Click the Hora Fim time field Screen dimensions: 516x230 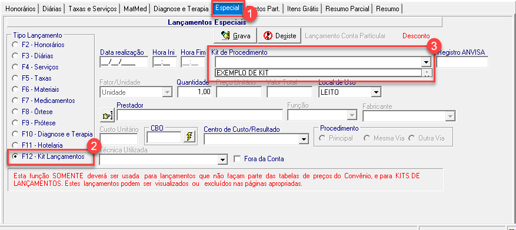193,62
